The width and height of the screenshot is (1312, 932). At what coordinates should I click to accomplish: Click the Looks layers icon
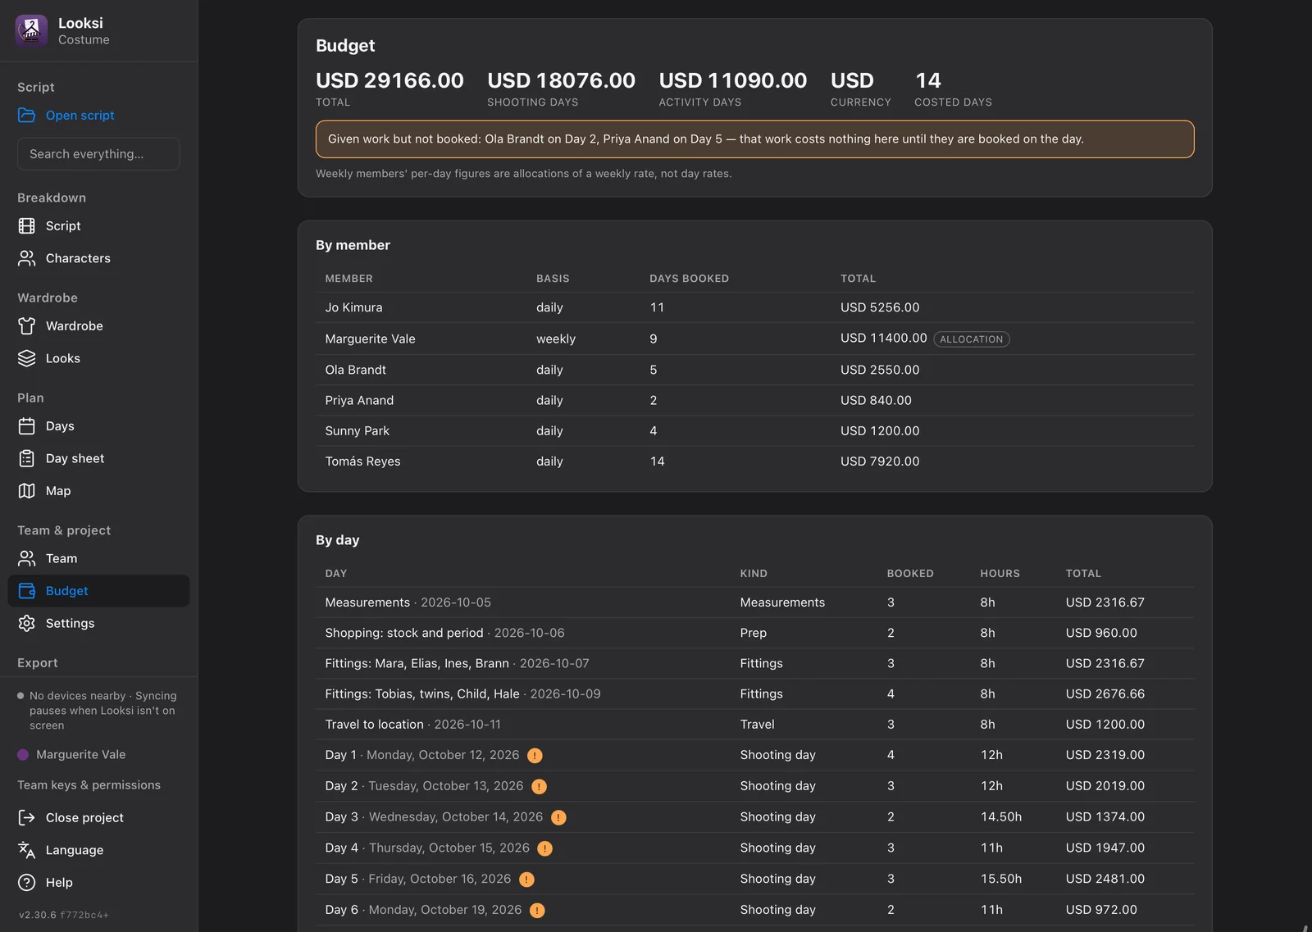[27, 358]
